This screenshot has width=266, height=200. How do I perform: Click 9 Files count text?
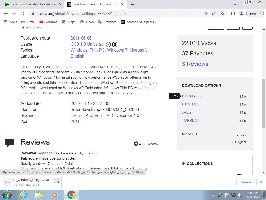pos(241,135)
